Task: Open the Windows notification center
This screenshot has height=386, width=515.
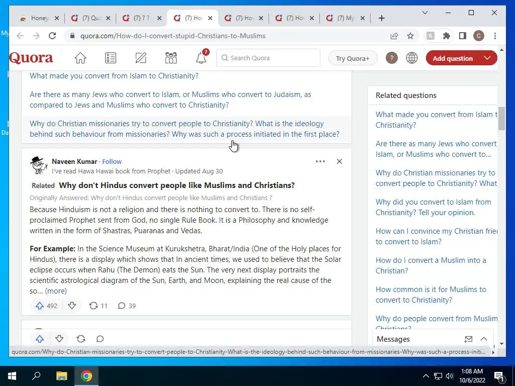Action: [x=499, y=376]
